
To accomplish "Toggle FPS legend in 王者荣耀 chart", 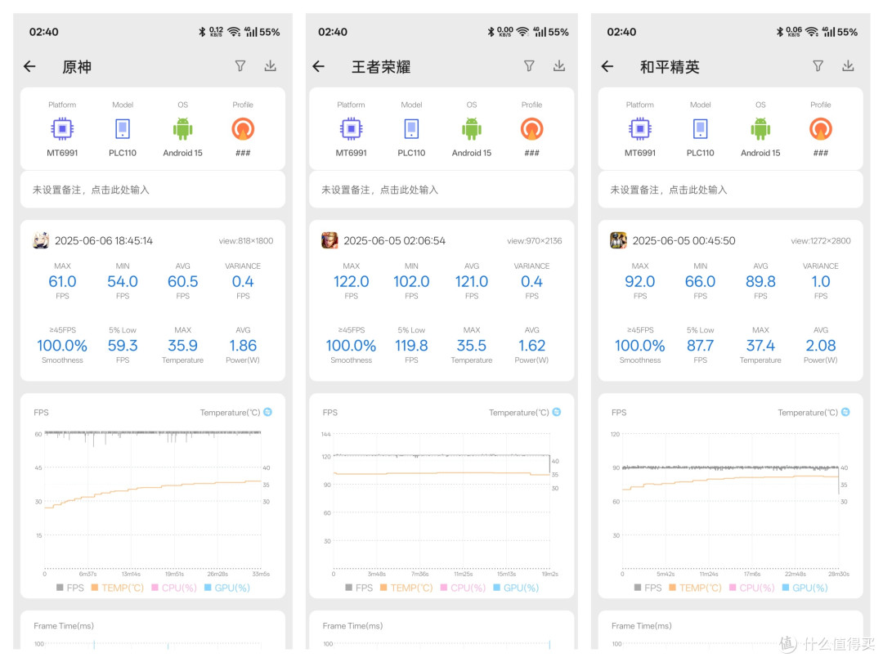I will tap(359, 588).
